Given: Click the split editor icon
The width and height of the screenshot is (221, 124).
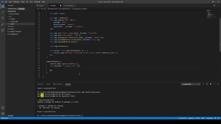Looking at the screenshot, I should (214, 6).
